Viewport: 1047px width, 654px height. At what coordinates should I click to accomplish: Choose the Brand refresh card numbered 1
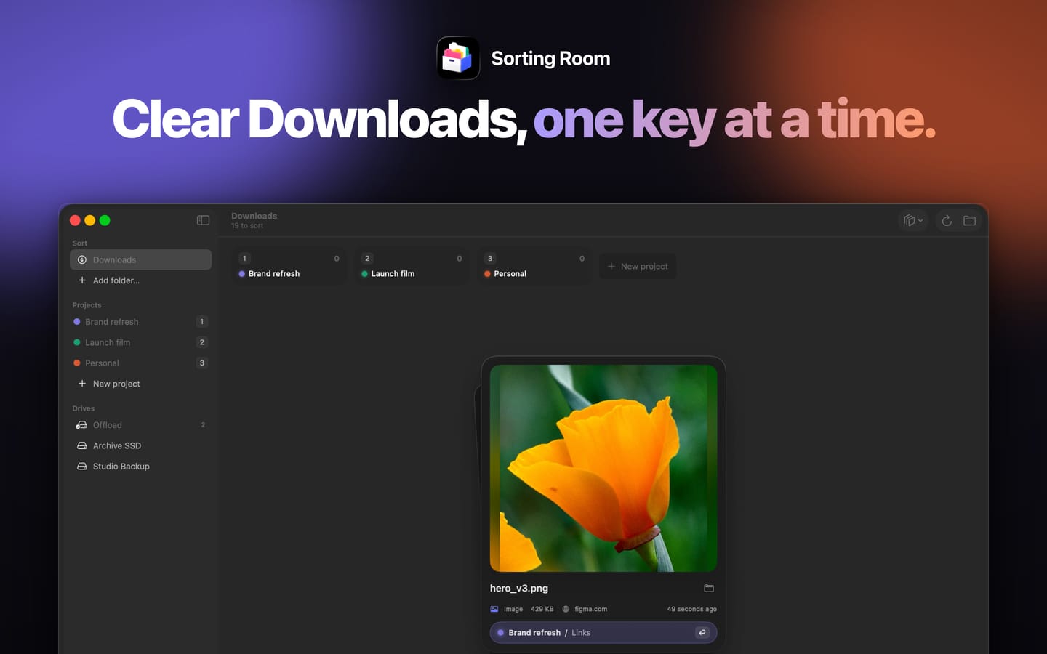tap(289, 266)
